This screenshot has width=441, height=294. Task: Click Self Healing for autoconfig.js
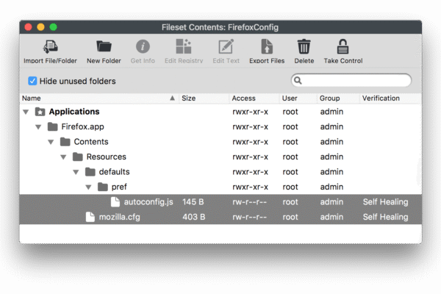coord(385,202)
